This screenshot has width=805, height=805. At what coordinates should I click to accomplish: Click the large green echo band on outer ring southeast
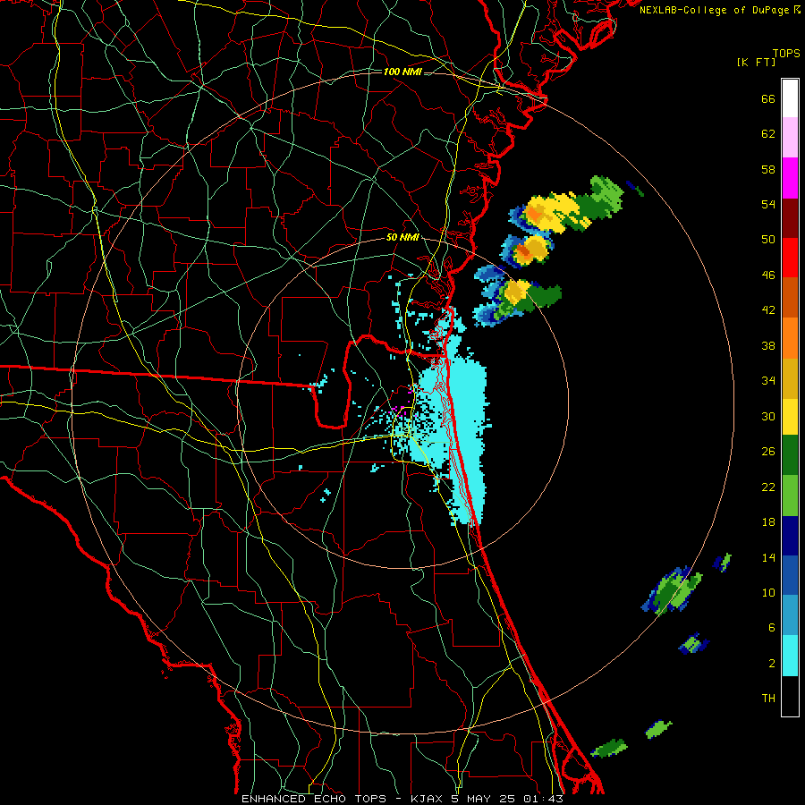coord(673,590)
